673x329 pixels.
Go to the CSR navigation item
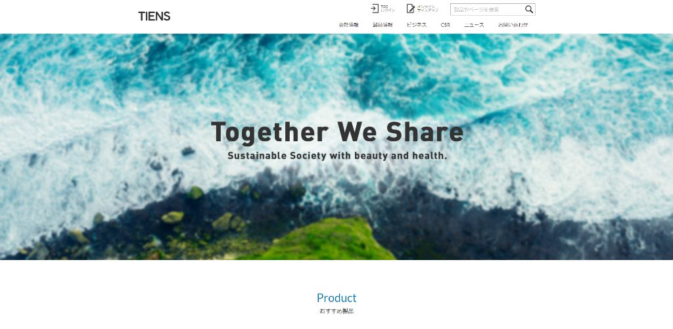[445, 25]
